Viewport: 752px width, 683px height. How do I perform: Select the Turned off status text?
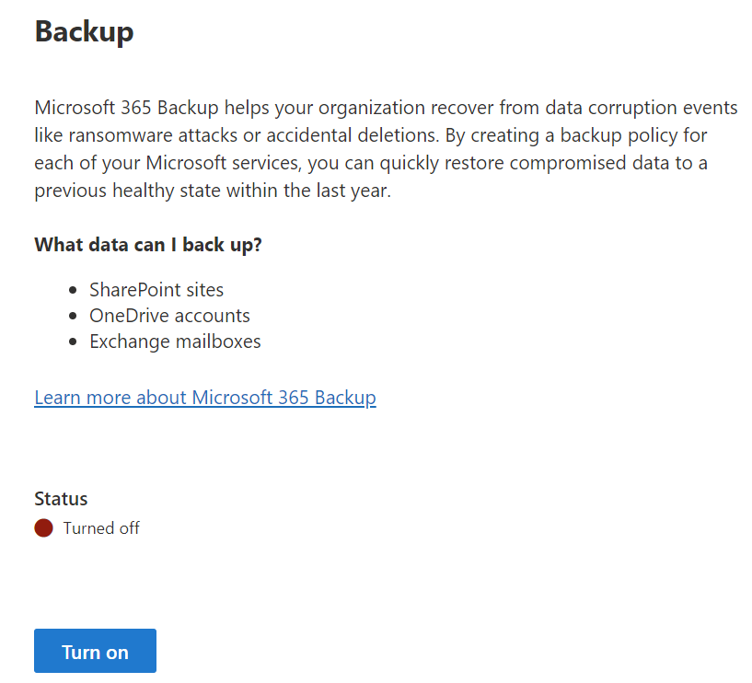click(101, 528)
